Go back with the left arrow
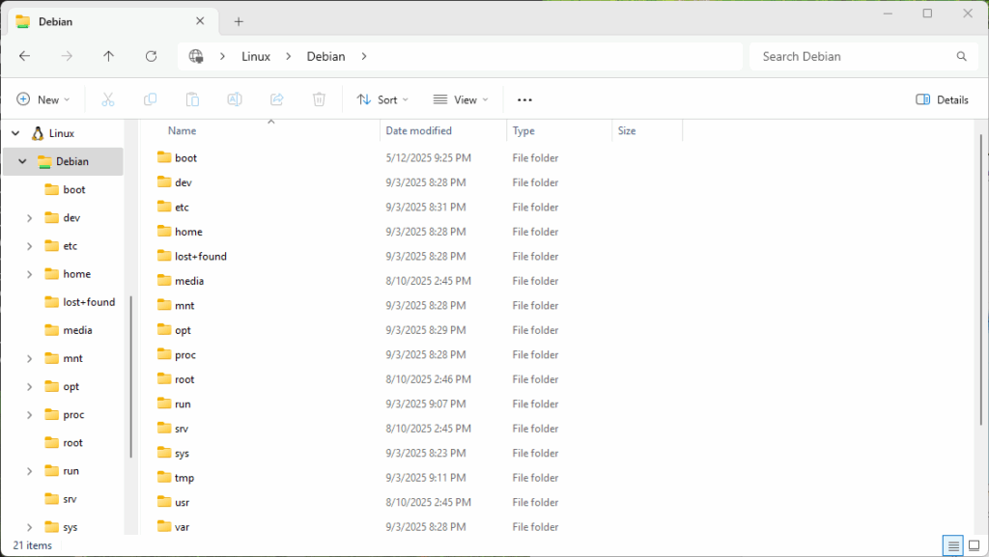 24,56
